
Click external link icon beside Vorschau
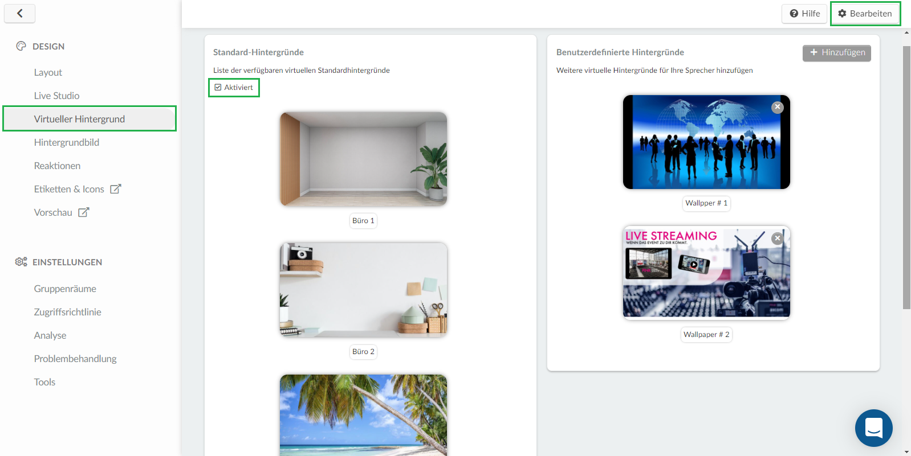pyautogui.click(x=84, y=212)
